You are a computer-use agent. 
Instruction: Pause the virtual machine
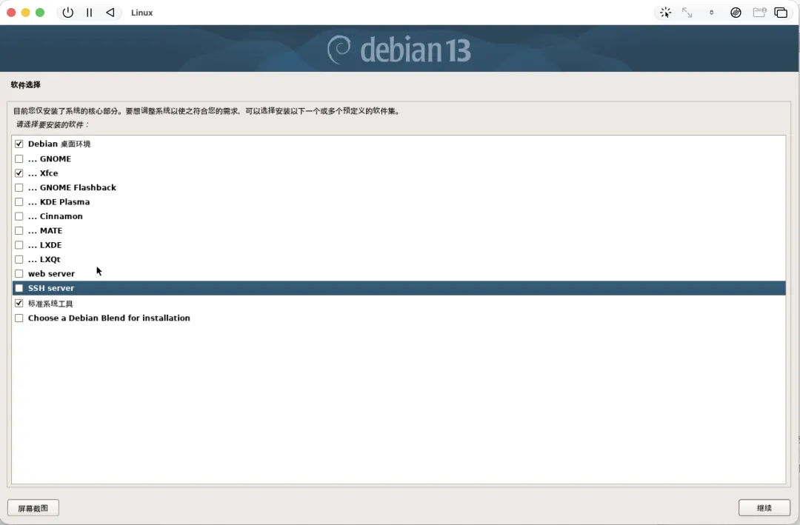click(x=90, y=13)
